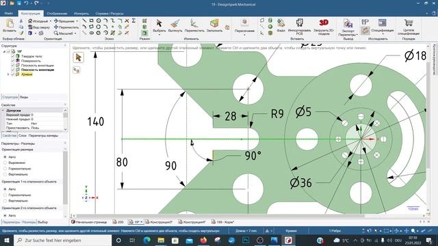Open the Вращение dropdown arrow
438x246 pixels.
[x=77, y=21]
